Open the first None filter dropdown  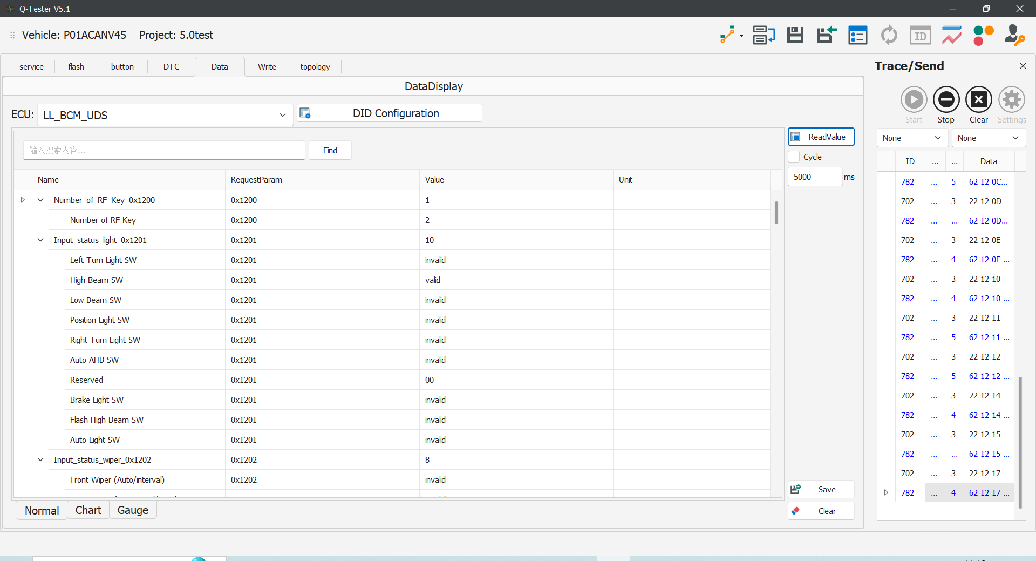tap(912, 138)
